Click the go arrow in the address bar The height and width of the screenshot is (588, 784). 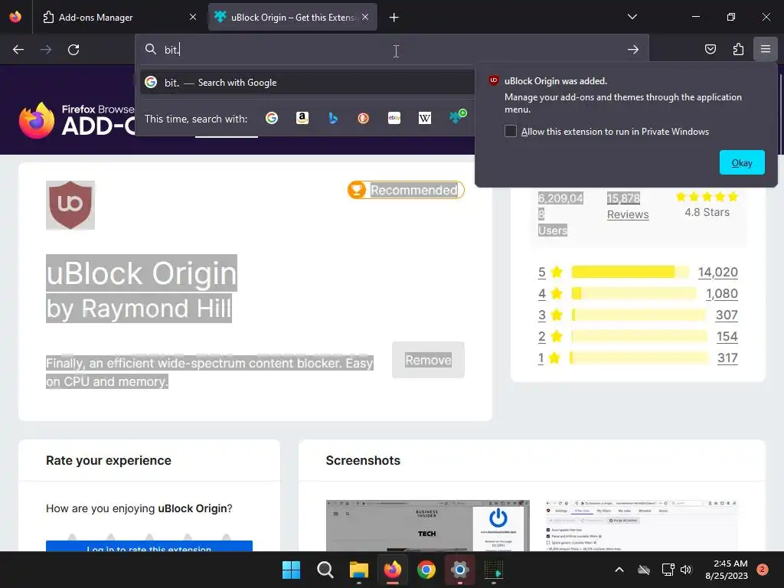click(x=633, y=50)
